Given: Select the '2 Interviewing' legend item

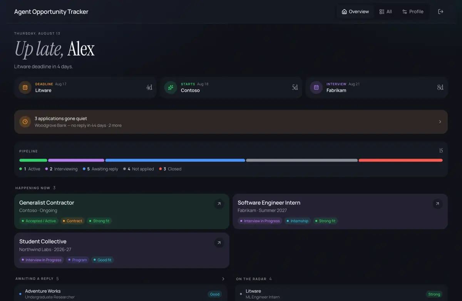Looking at the screenshot, I should pos(61,169).
